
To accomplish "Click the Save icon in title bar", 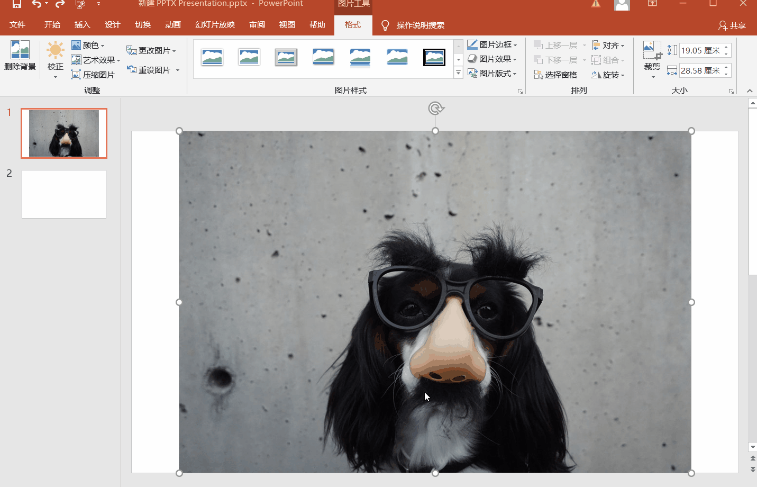I will (x=17, y=4).
